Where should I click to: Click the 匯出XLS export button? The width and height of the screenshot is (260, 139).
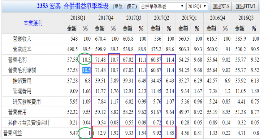[221, 6]
